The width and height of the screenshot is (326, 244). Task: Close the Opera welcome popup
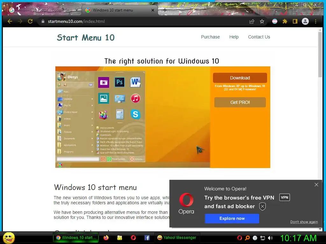point(316,185)
